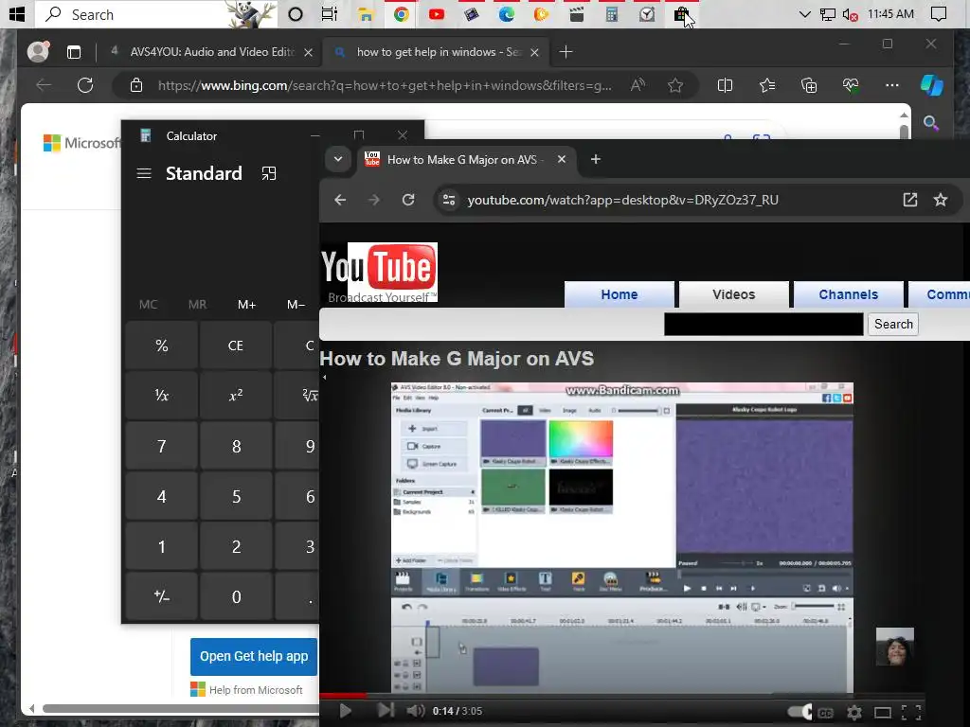Refresh the Bing page in Edge
Image resolution: width=970 pixels, height=727 pixels.
point(85,85)
